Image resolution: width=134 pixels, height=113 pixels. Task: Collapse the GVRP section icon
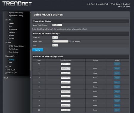click(6, 42)
